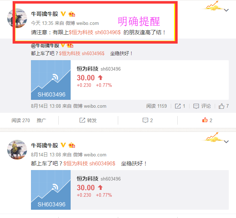Click $恒为科技 sh603496$ link in the second post

(x=89, y=163)
